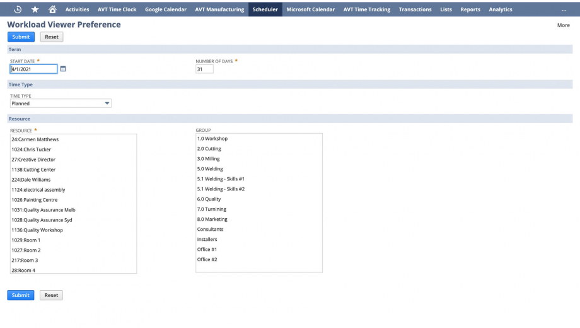580x328 pixels.
Task: Open the Reports menu
Action: 470,9
